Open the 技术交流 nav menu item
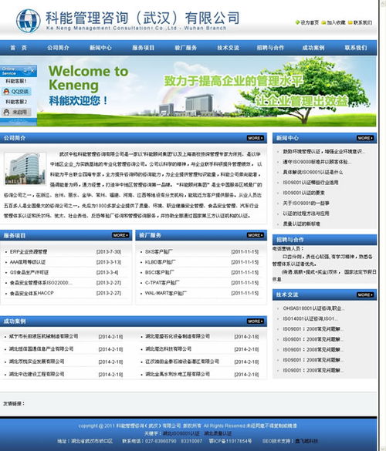 pos(229,48)
